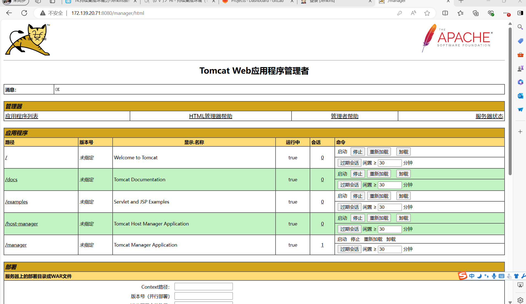Open the Outlook sidebar icon
Image resolution: width=526 pixels, height=304 pixels.
coord(520,96)
